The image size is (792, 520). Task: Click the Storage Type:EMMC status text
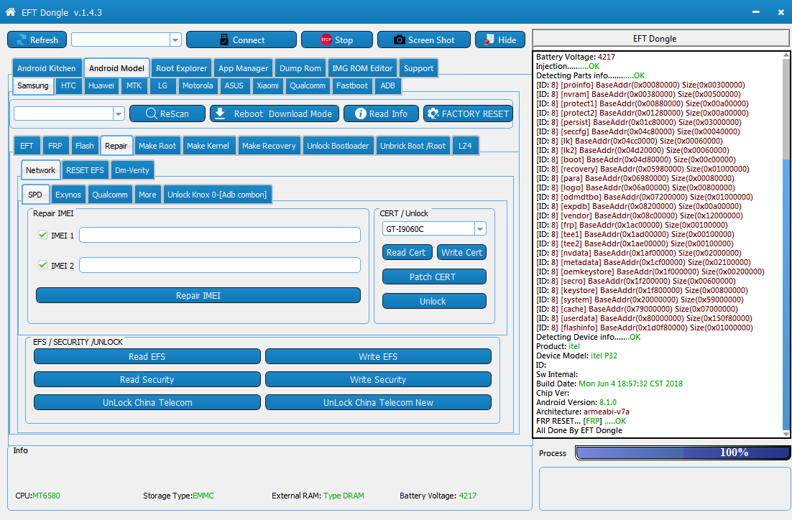tap(178, 496)
